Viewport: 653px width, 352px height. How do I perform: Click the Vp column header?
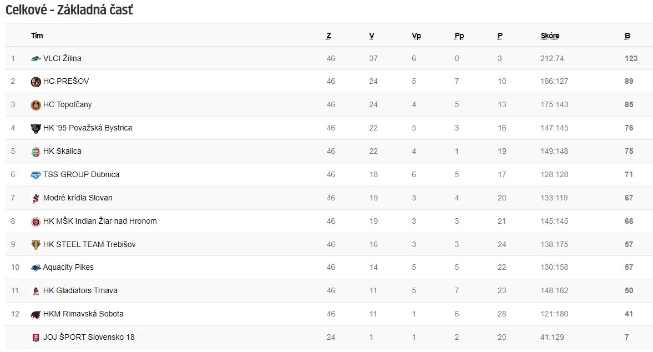coord(417,36)
